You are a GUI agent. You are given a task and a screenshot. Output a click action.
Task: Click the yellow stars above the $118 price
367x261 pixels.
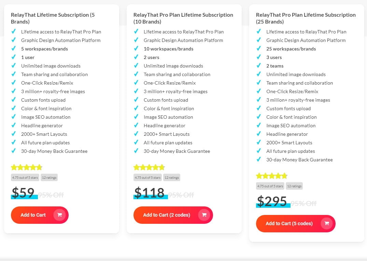click(x=149, y=168)
